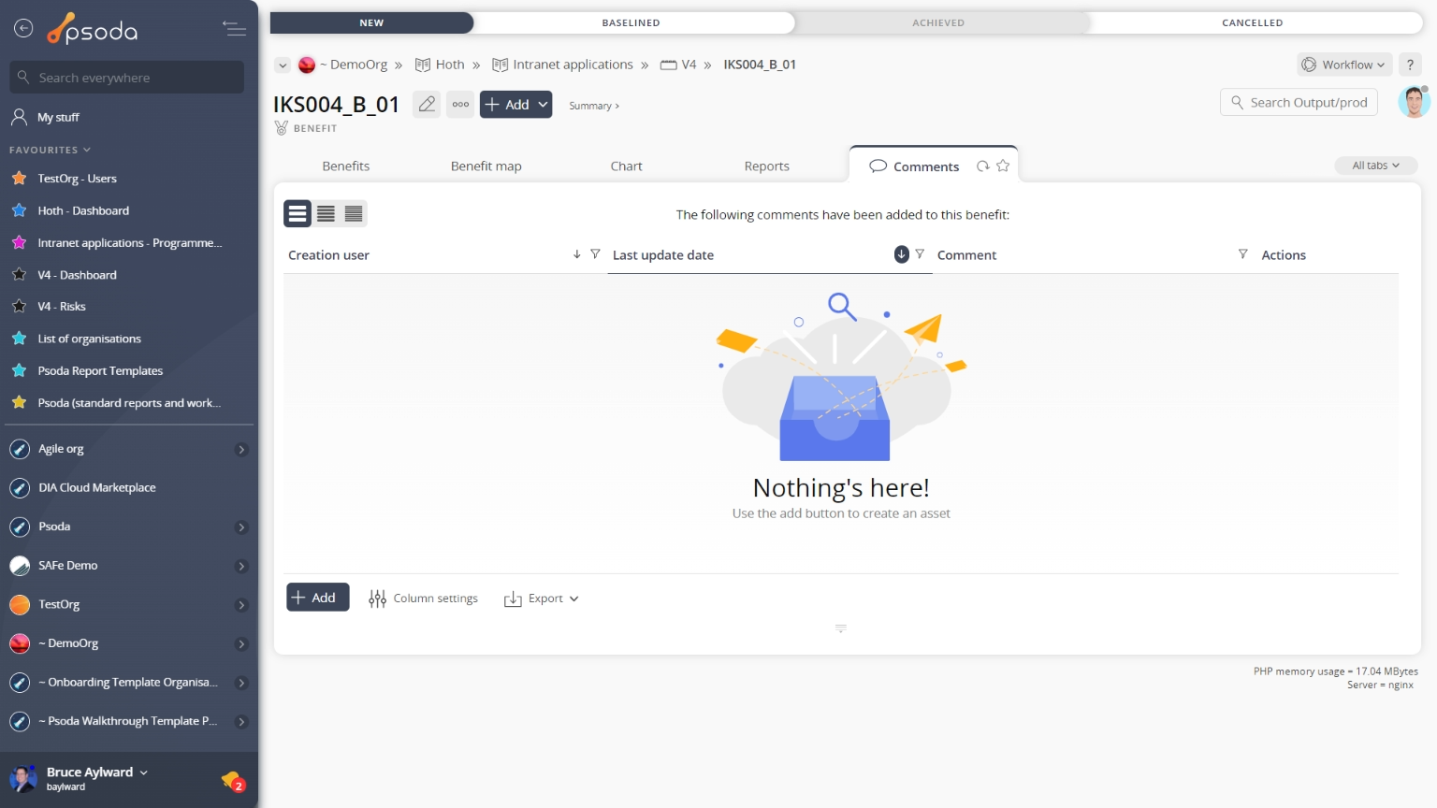Click the panel resize handle below table
Image resolution: width=1437 pixels, height=808 pixels.
(x=840, y=628)
